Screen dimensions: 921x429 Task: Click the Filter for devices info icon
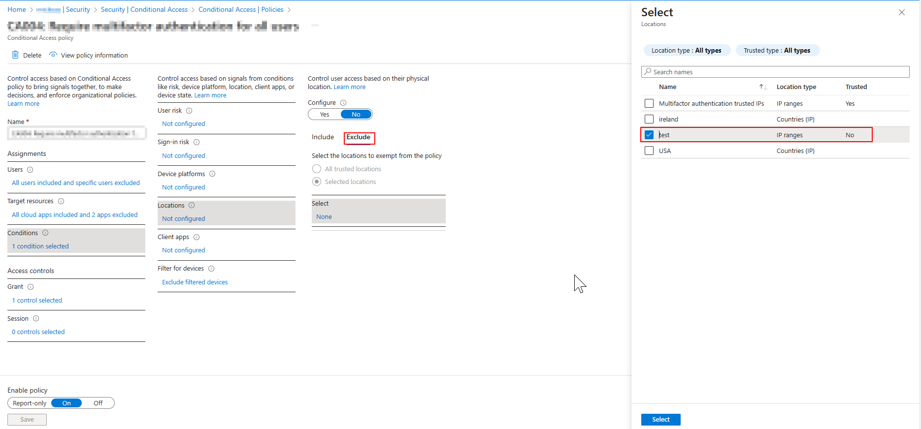click(211, 269)
